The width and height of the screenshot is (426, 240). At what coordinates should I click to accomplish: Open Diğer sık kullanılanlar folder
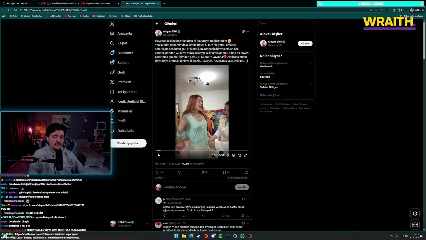tap(412, 16)
